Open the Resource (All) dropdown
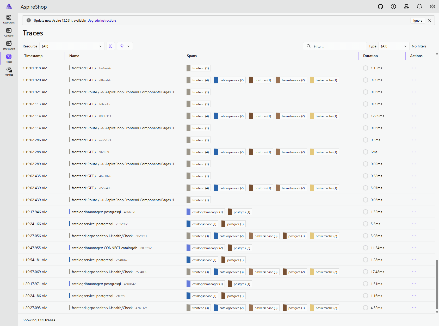439x326 pixels. point(72,46)
